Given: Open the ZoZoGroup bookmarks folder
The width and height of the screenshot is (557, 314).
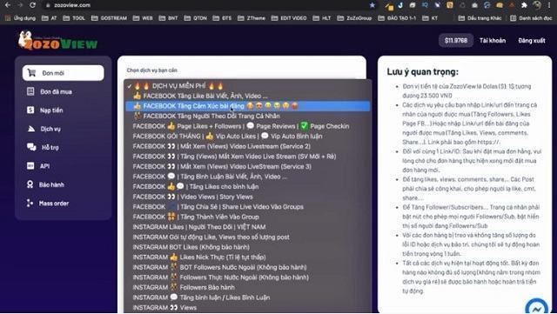Looking at the screenshot, I should tap(354, 18).
